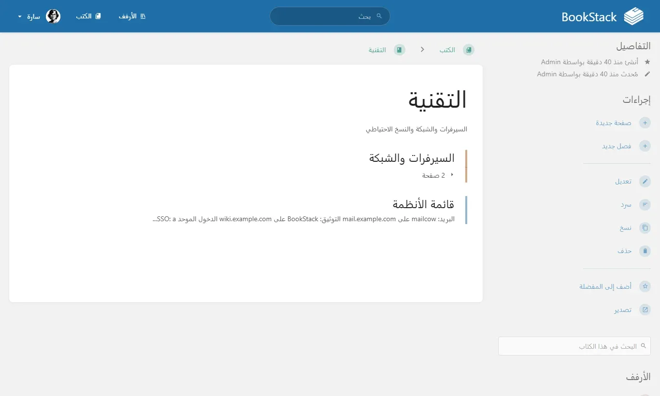
Task: Click the star icon for أضف إلى المفضلة
Action: [x=645, y=286]
